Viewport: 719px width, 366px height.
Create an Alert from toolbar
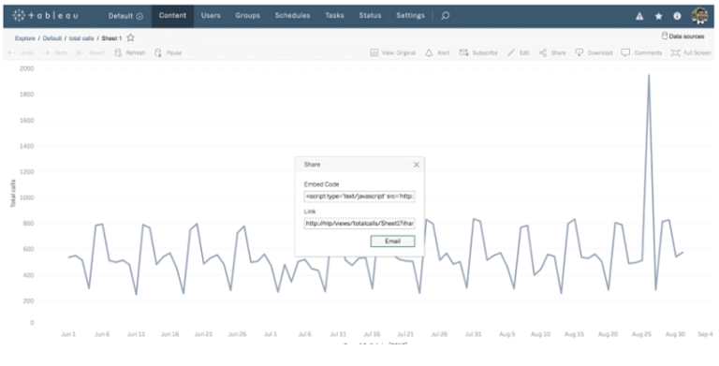point(437,52)
